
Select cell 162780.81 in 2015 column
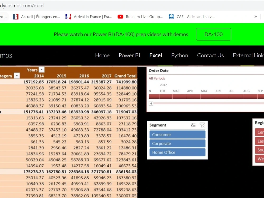(x=56, y=172)
